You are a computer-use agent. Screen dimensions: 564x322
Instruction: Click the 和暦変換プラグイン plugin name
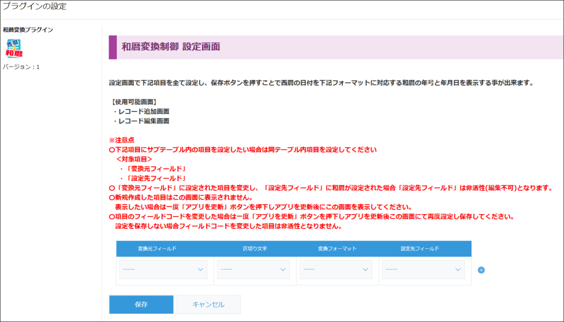tap(28, 30)
